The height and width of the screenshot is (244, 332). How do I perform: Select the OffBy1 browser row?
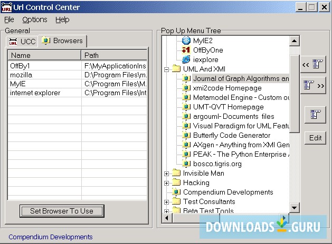click(x=77, y=66)
